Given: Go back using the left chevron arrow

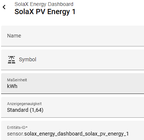Looking at the screenshot, I should click(x=4, y=7).
